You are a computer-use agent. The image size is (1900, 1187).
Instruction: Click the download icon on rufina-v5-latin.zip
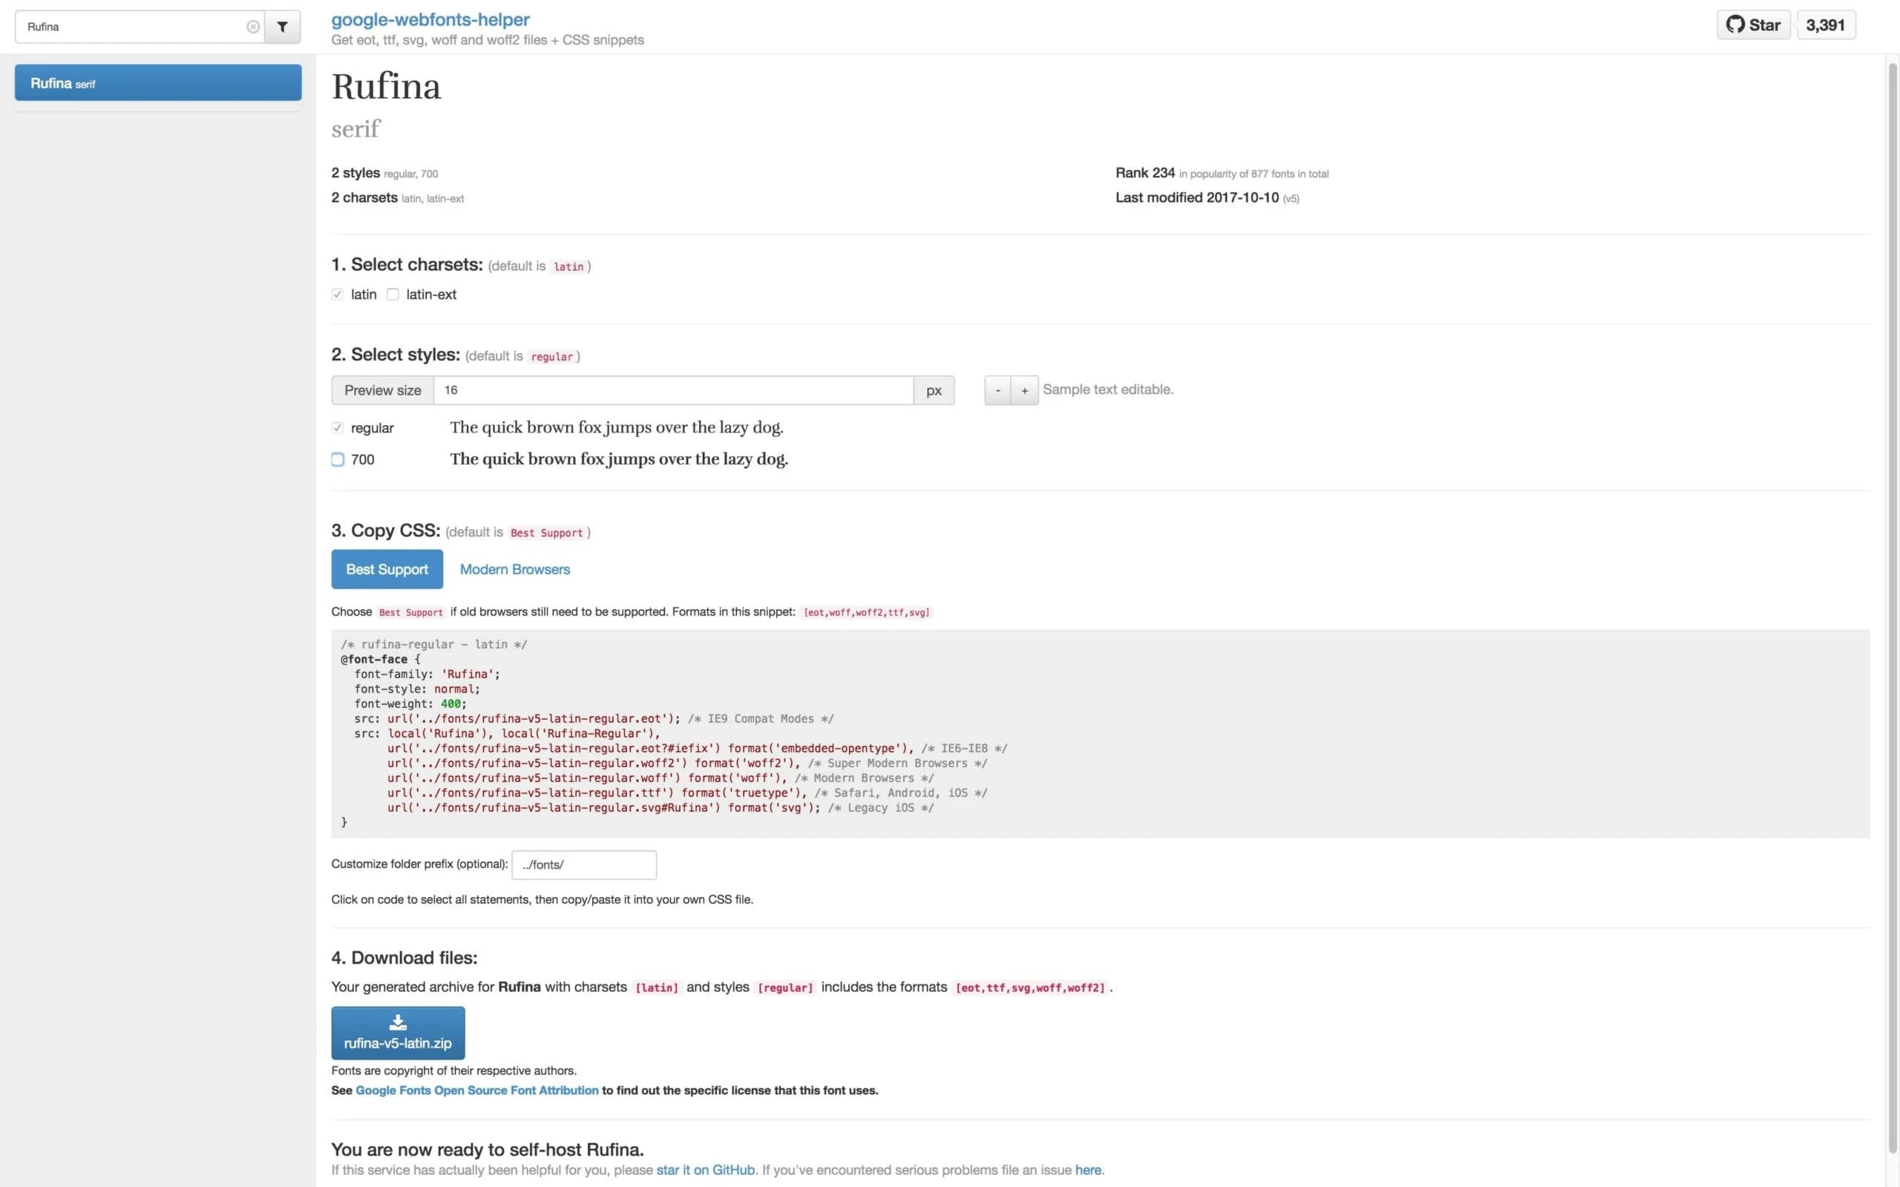pos(397,1022)
